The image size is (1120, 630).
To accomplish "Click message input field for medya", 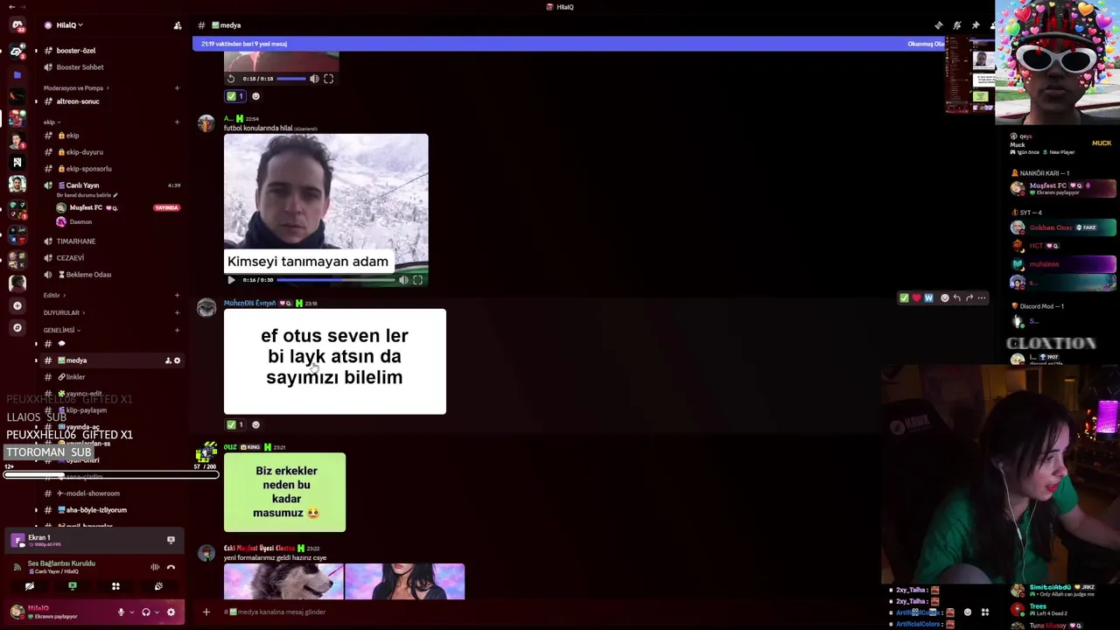I will coord(542,612).
